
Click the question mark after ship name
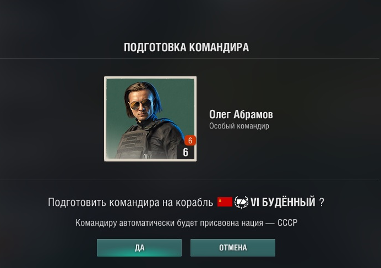[x=322, y=202]
